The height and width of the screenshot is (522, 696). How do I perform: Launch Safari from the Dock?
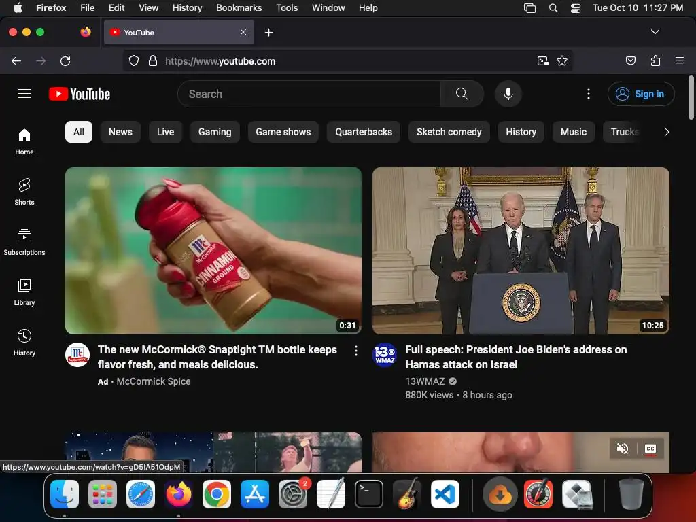(140, 494)
